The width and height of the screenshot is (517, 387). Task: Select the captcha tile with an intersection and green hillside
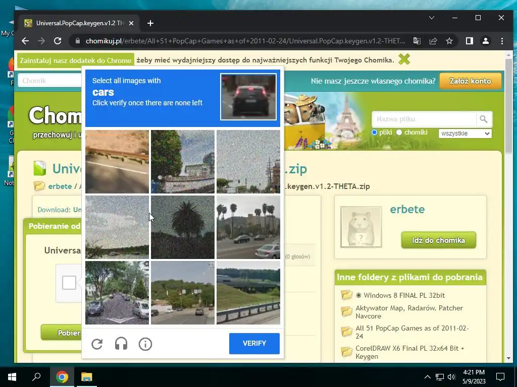(x=183, y=293)
